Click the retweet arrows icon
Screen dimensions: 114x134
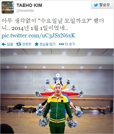(x=19, y=44)
